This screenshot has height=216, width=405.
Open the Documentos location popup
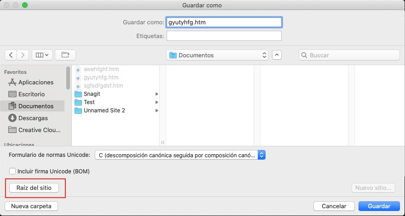[x=218, y=55]
